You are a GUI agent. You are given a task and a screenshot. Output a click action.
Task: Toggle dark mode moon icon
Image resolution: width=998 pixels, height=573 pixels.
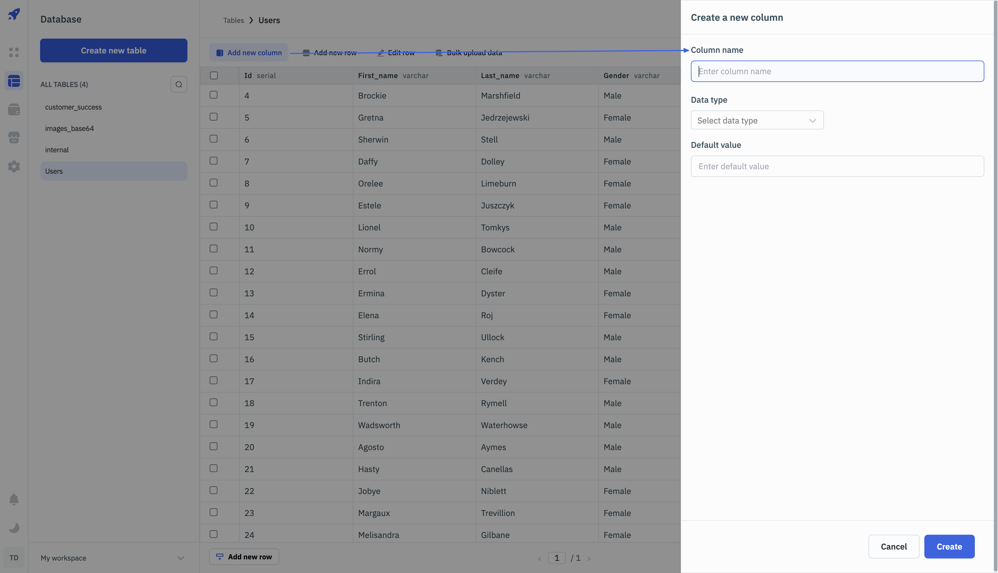coord(14,527)
